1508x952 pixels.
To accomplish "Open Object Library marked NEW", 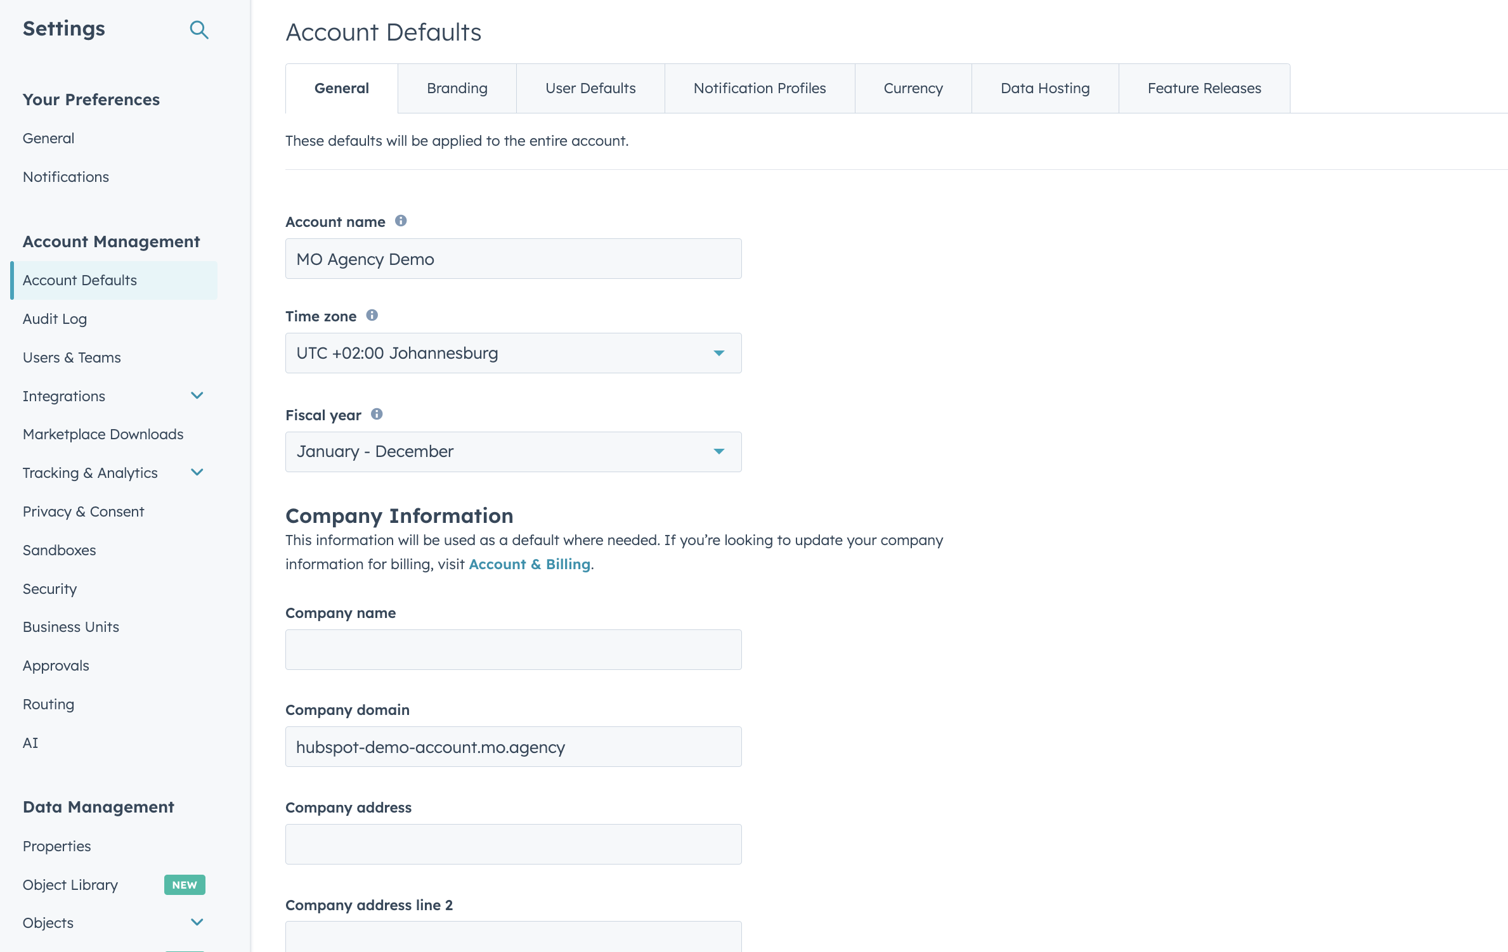I will point(70,885).
